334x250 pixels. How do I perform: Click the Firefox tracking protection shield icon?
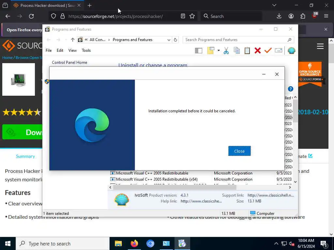[53, 16]
